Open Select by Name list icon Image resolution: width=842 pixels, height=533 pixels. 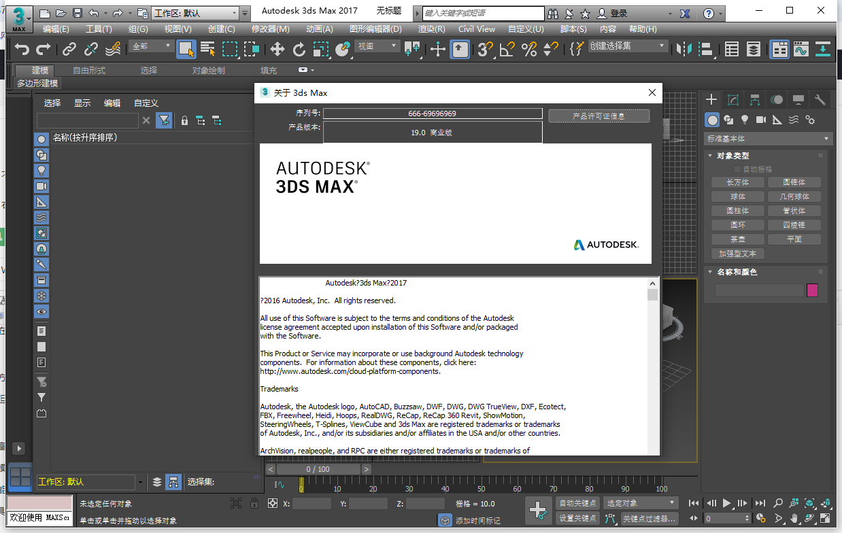[208, 49]
